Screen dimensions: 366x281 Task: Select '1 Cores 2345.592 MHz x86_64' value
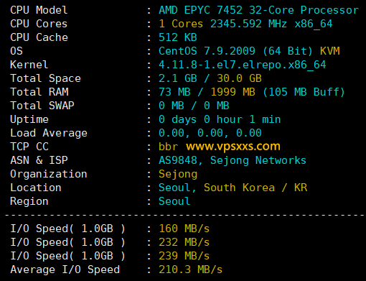pyautogui.click(x=245, y=24)
